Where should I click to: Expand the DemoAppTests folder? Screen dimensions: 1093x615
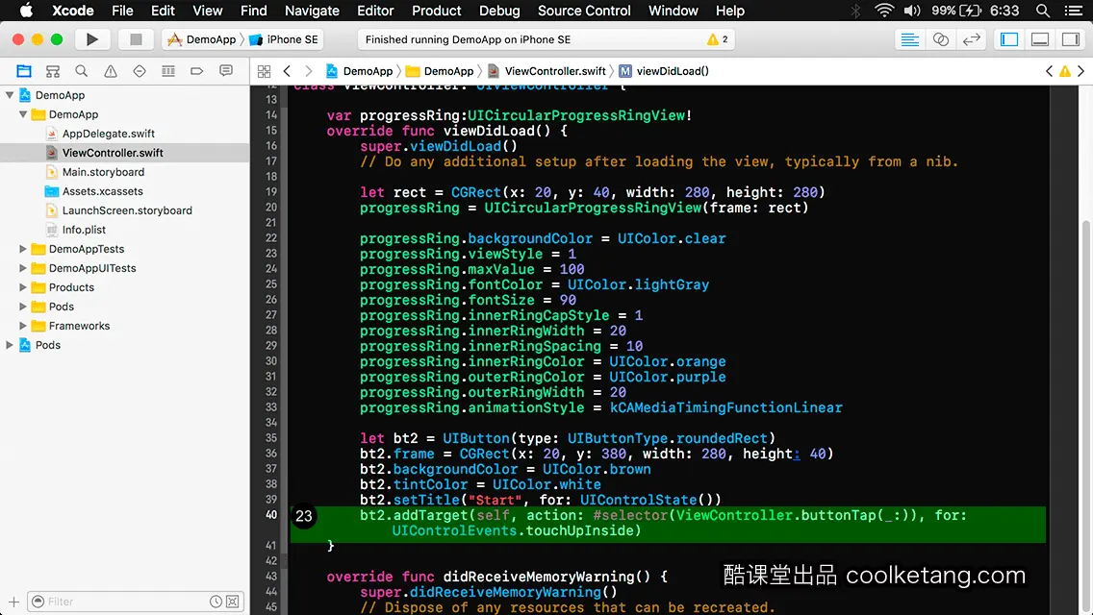[23, 249]
